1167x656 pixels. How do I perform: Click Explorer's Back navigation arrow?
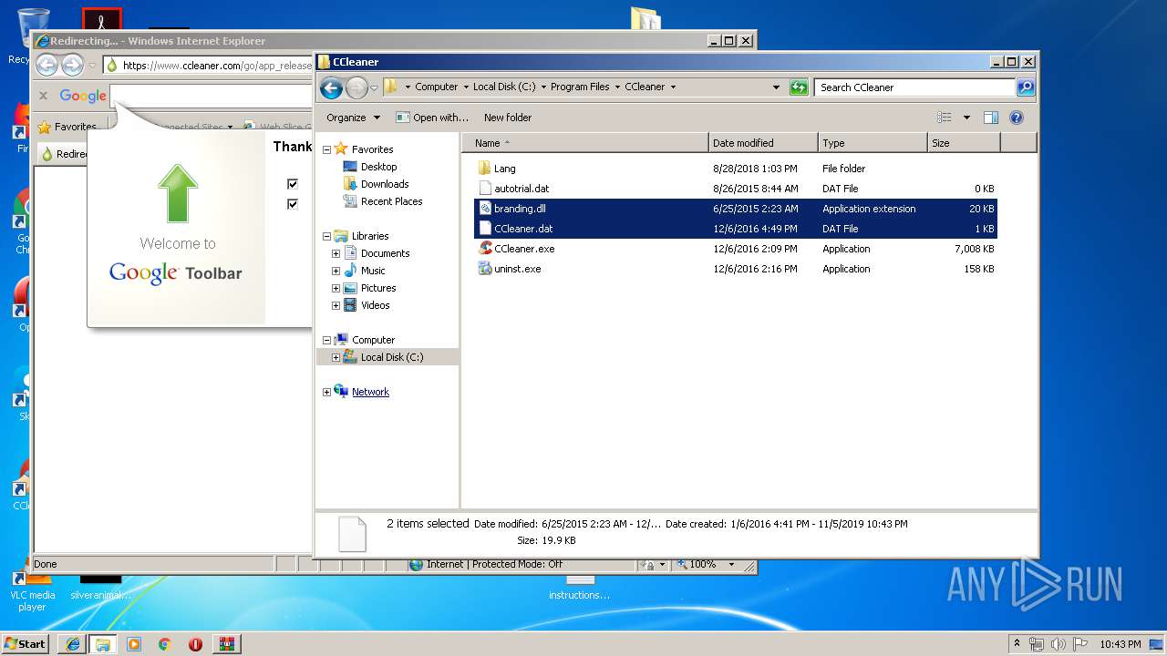tap(332, 87)
